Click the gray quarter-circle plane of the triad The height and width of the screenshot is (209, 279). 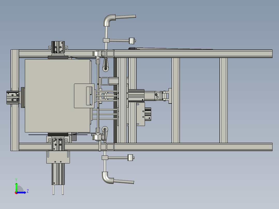tap(20, 189)
